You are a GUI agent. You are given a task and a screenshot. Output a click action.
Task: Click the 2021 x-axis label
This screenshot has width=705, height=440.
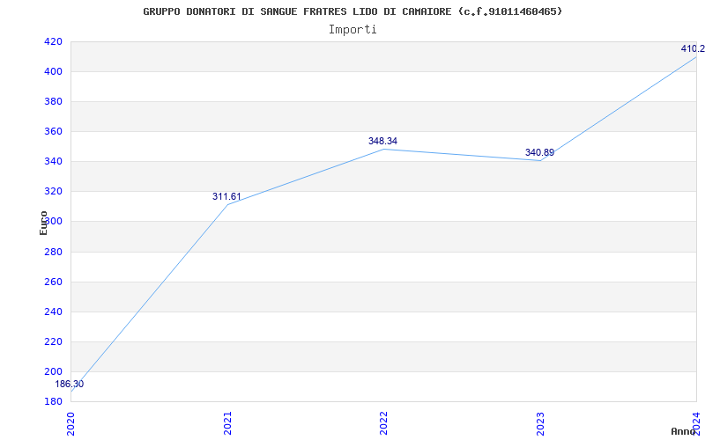click(227, 423)
